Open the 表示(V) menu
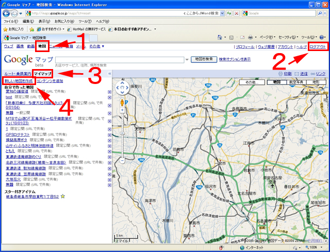The width and height of the screenshot is (330, 252). coord(44,22)
